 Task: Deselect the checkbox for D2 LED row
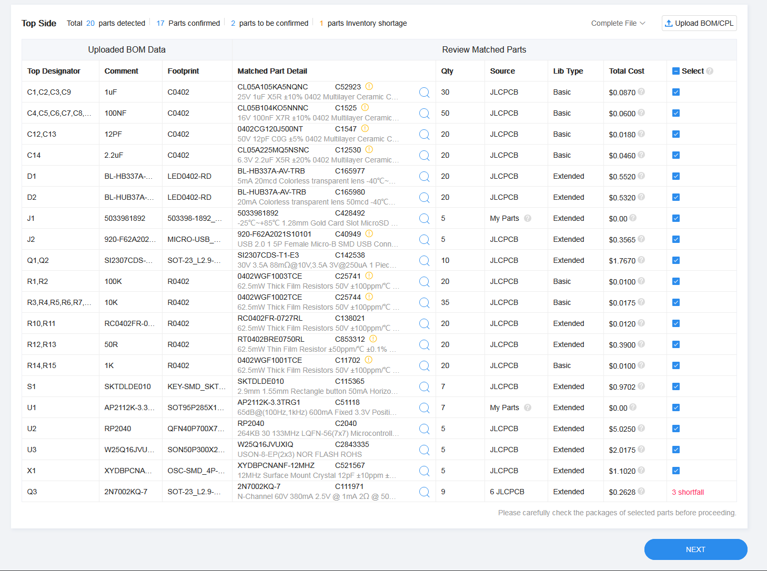(x=675, y=197)
